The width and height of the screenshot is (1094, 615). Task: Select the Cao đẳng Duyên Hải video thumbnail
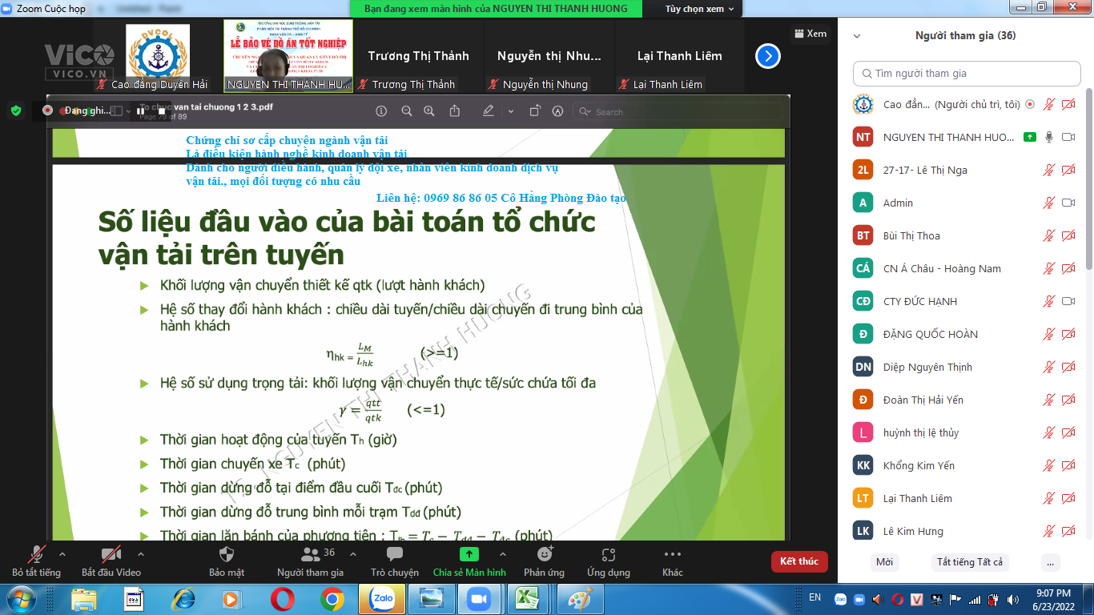pos(158,57)
